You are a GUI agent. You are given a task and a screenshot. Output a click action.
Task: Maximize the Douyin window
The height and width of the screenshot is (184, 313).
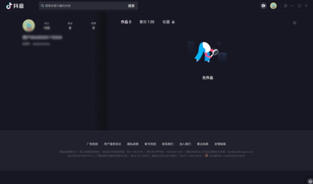(299, 6)
